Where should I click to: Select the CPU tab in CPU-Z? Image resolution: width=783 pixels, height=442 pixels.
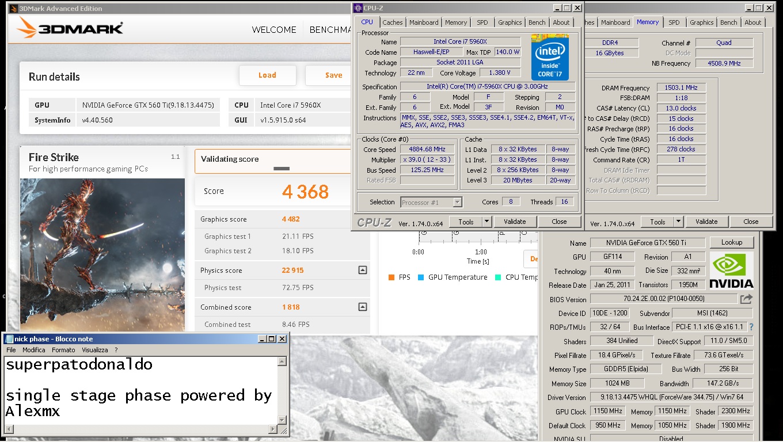[x=367, y=22]
